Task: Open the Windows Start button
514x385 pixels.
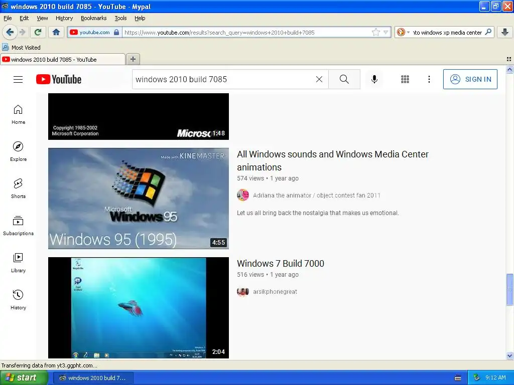Action: tap(24, 378)
